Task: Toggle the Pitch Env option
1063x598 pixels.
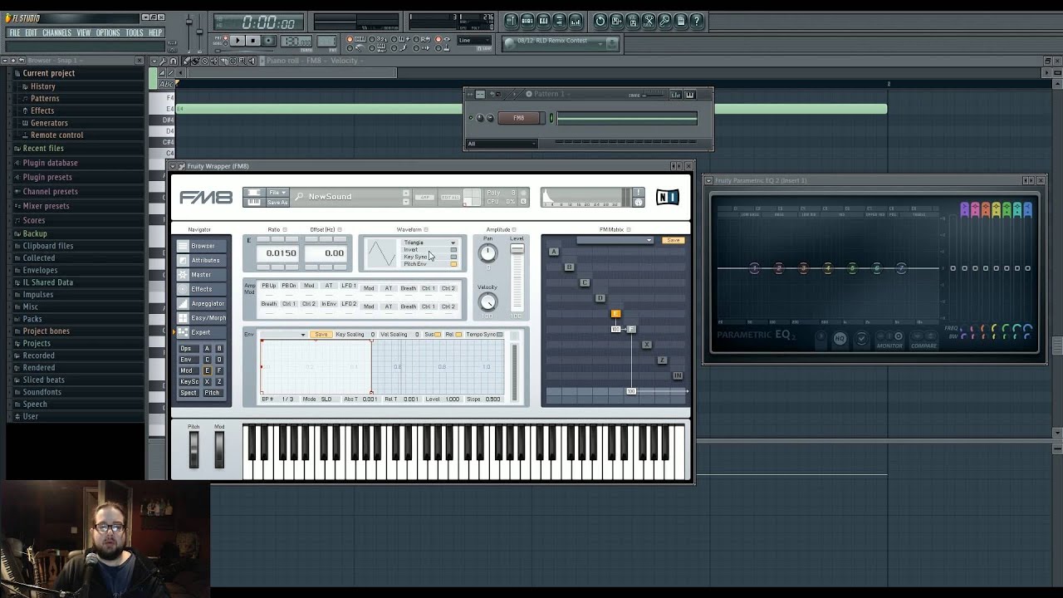Action: click(x=453, y=264)
